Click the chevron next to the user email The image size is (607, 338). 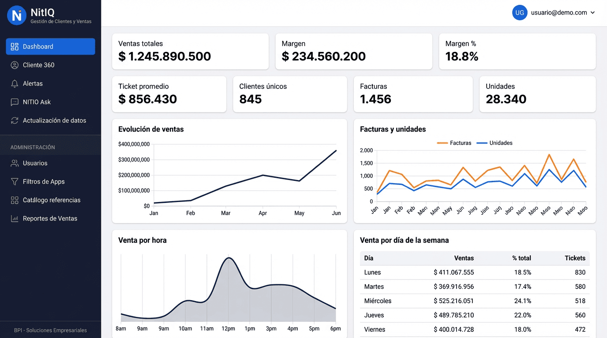pyautogui.click(x=593, y=13)
